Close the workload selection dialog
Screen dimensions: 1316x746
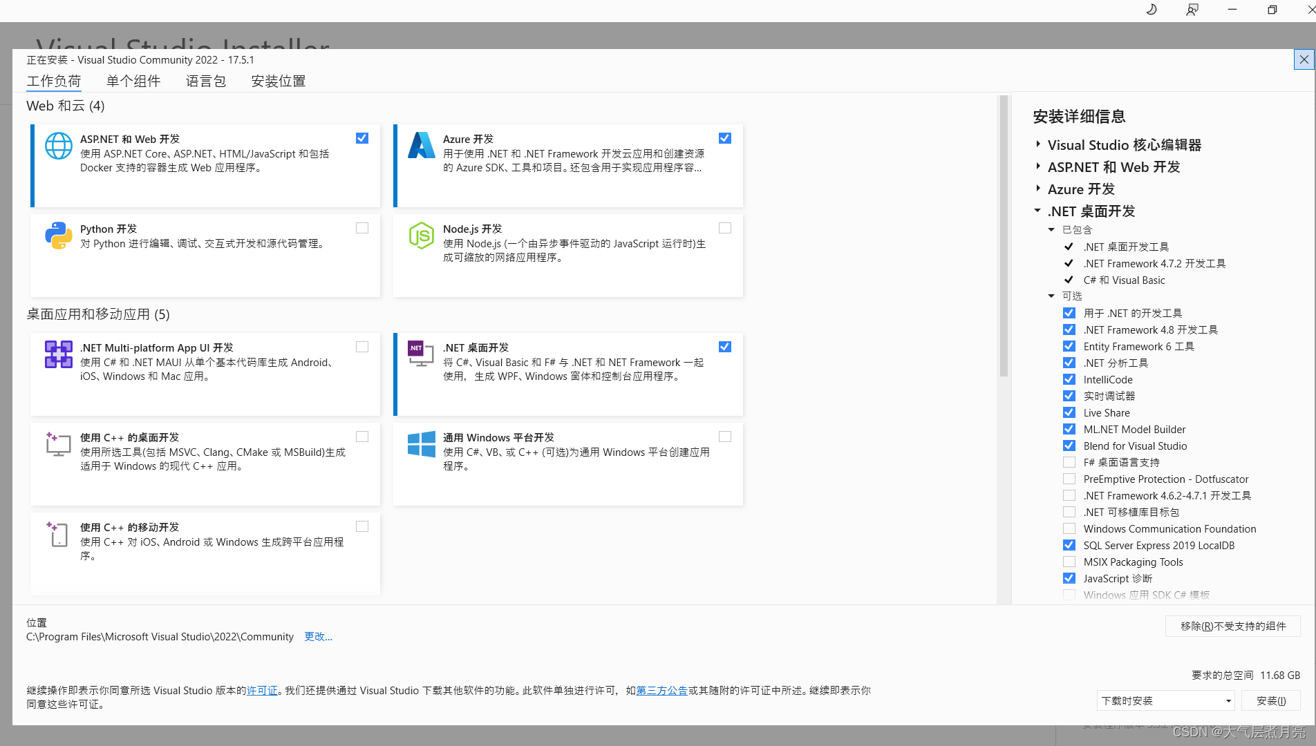[1304, 59]
